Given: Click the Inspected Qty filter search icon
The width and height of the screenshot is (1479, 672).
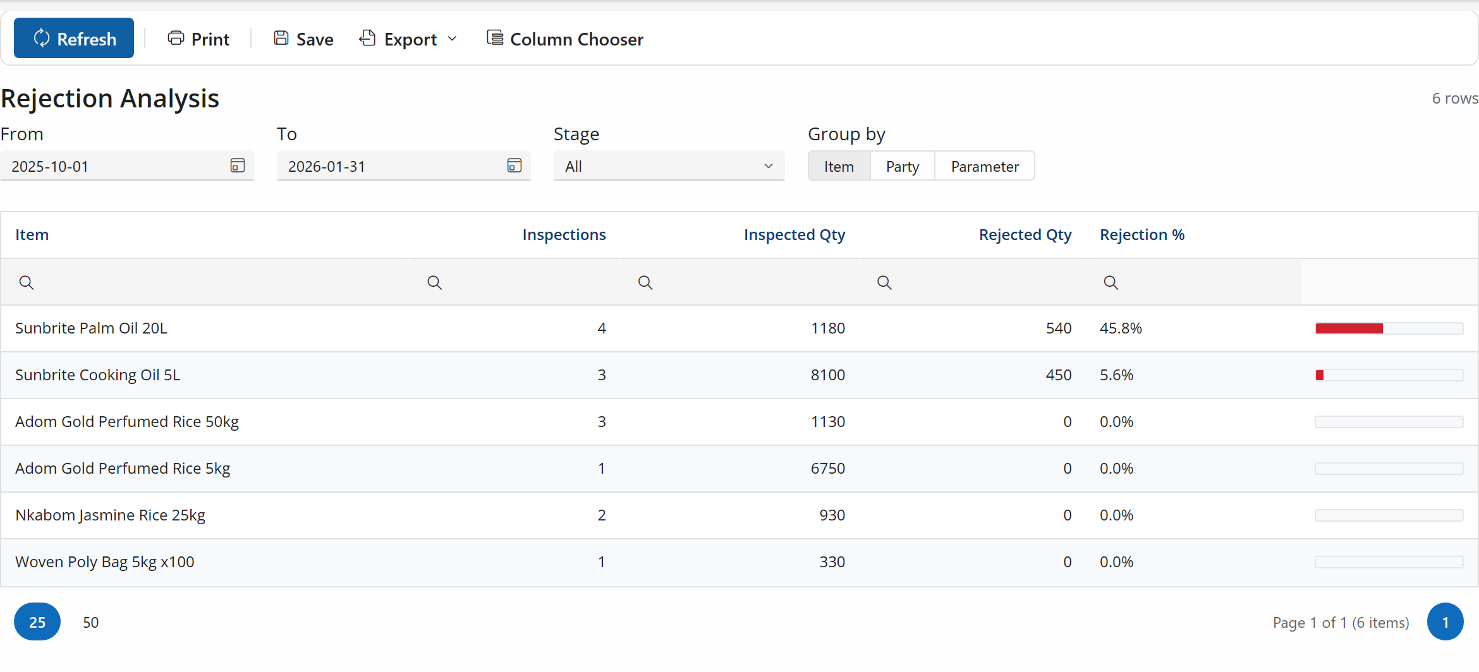Looking at the screenshot, I should [645, 282].
